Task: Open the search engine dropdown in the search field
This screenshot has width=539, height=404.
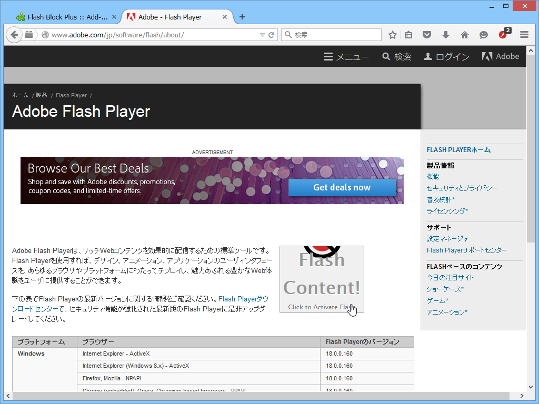Action: click(x=289, y=35)
